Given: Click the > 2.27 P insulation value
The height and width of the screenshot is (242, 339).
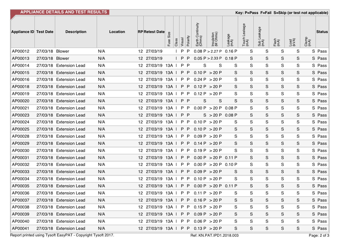Looking at the screenshot, I should [x=214, y=51].
